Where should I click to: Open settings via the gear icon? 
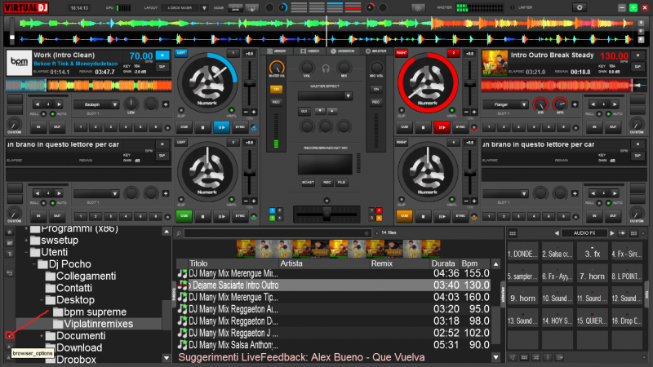tap(580, 7)
